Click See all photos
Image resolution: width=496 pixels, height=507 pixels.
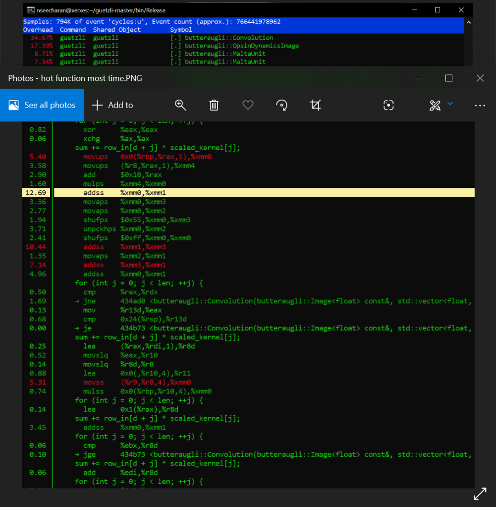[42, 105]
